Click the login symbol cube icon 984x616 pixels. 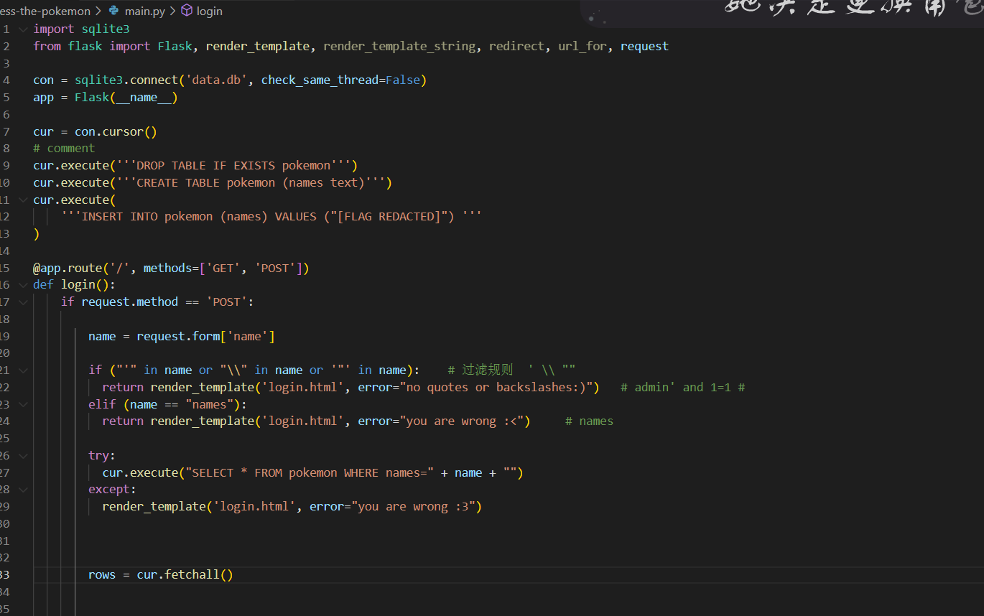(x=187, y=11)
